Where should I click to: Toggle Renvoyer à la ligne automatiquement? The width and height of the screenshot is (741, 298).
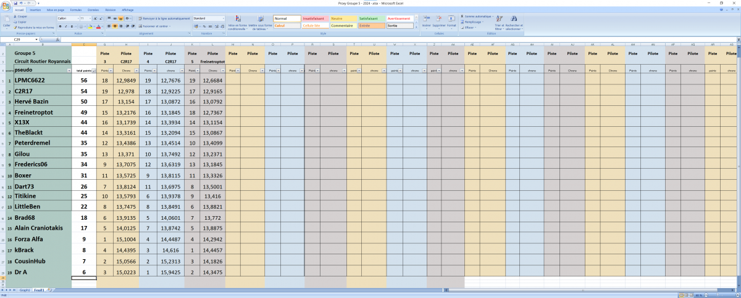click(x=164, y=18)
